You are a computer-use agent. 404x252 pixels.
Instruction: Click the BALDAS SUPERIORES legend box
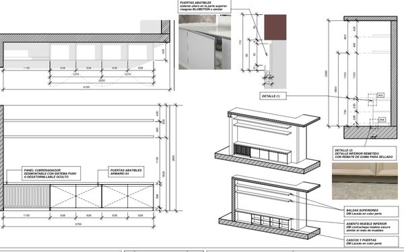point(371,212)
